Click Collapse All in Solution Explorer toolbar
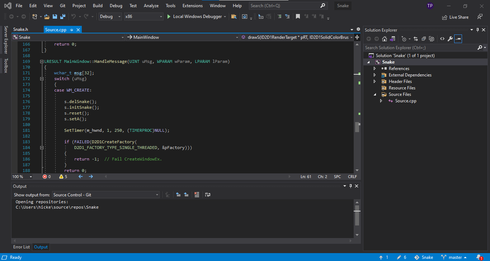The image size is (490, 261). point(424,39)
